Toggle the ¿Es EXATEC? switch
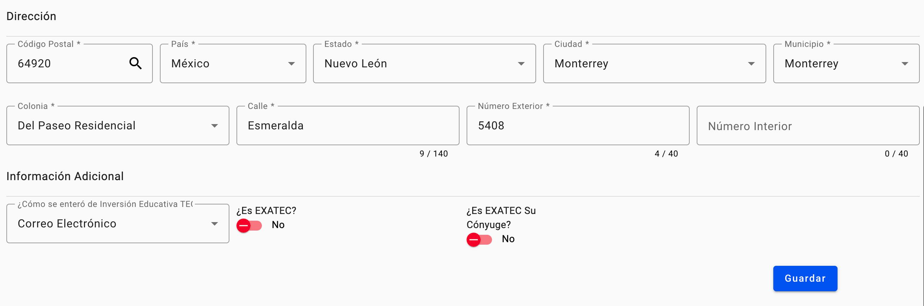Image resolution: width=924 pixels, height=306 pixels. 249,225
